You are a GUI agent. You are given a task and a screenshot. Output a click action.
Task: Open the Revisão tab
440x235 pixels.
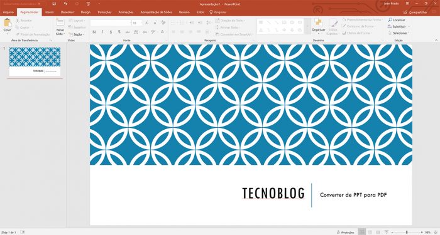pos(184,13)
